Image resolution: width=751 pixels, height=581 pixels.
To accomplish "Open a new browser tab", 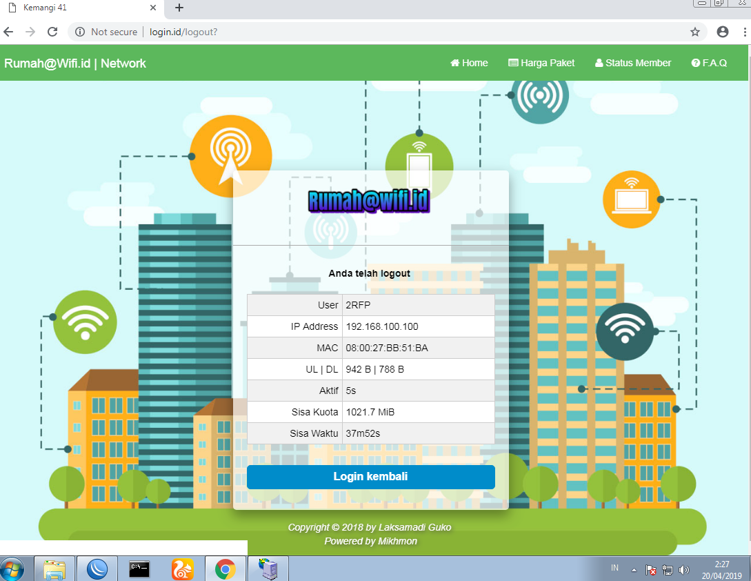I will click(x=178, y=8).
